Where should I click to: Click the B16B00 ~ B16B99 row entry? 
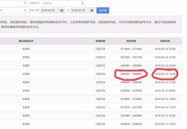(131, 99)
